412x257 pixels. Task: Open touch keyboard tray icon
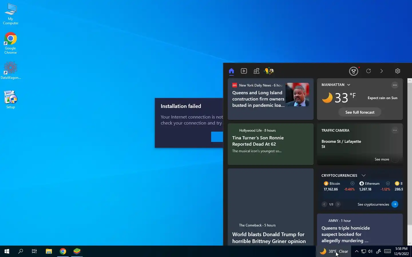(x=388, y=251)
